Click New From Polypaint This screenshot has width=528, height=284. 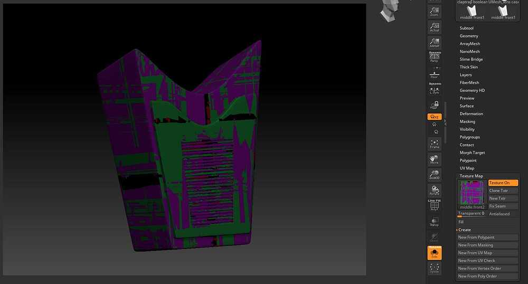[487, 237]
